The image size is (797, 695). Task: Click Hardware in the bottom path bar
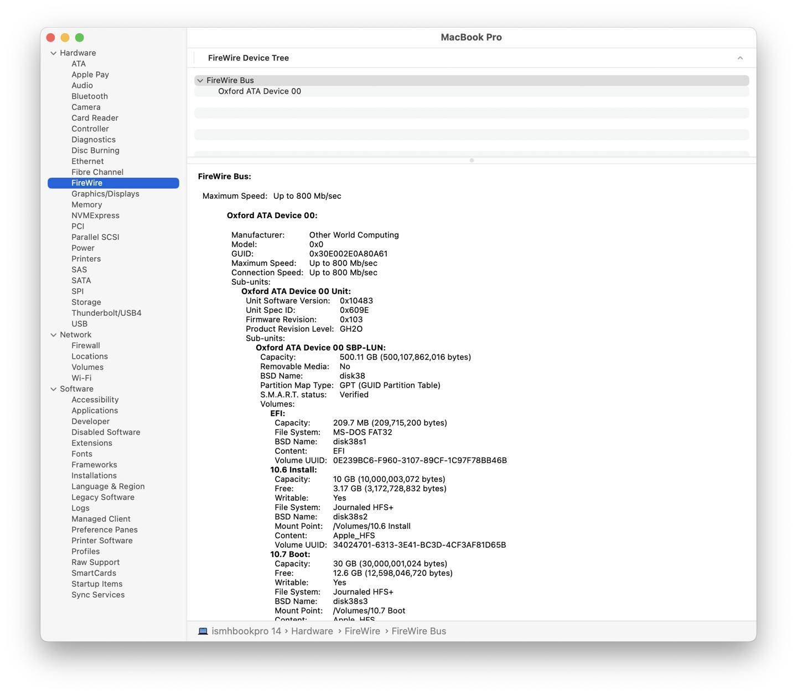312,631
